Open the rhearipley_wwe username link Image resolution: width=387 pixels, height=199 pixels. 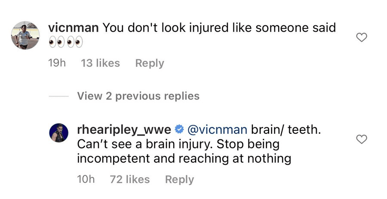point(125,128)
